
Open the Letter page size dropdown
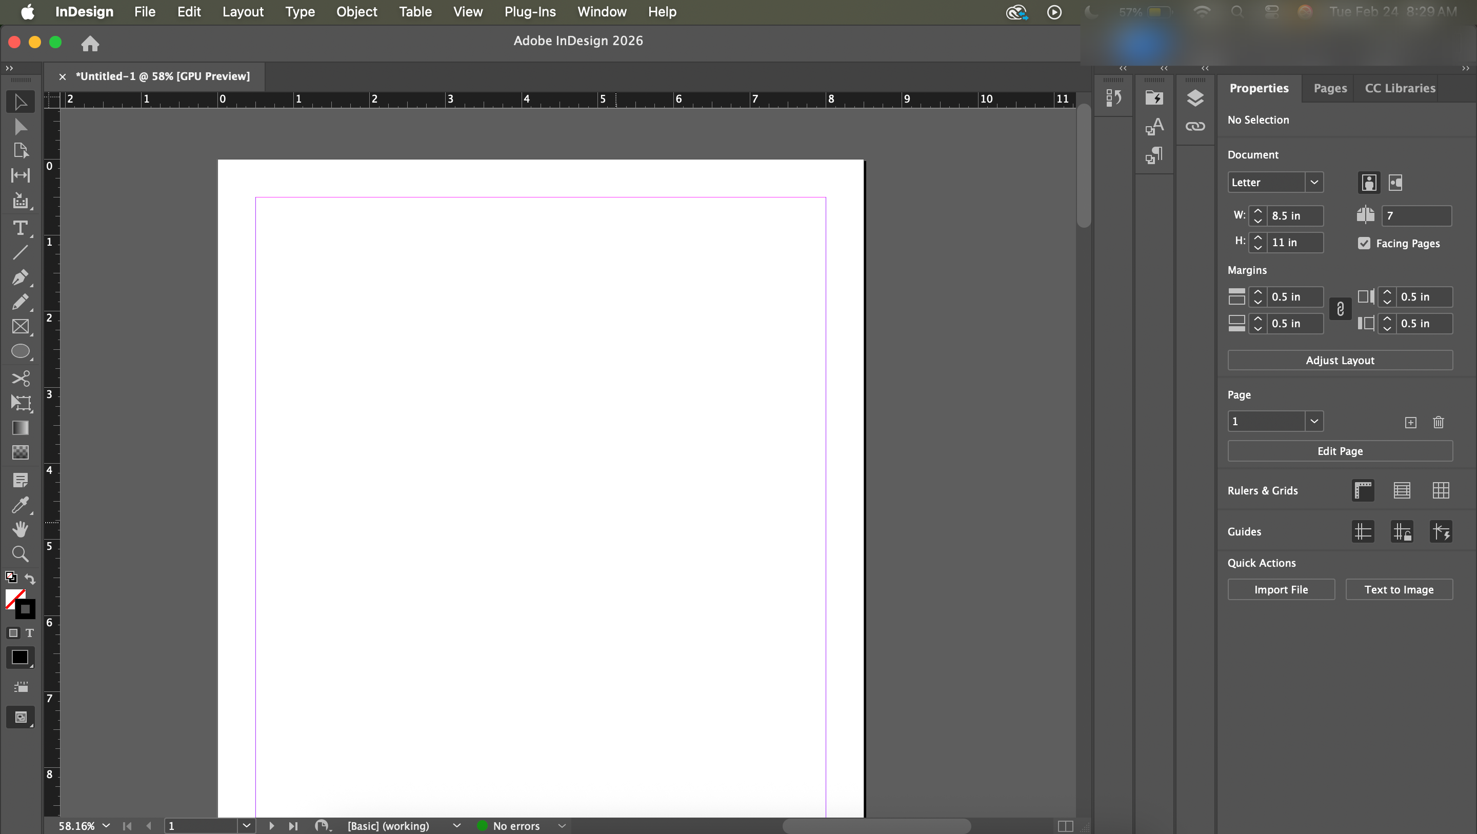(x=1313, y=183)
